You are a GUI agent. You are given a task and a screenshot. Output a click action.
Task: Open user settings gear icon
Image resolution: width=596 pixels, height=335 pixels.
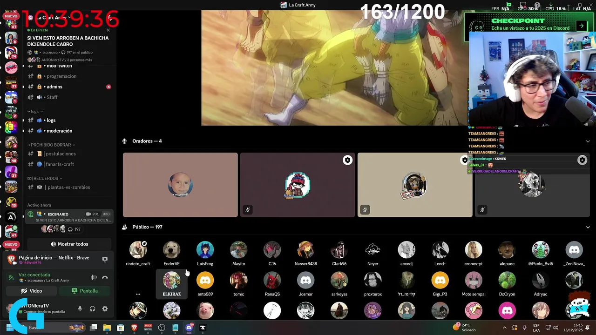click(105, 308)
